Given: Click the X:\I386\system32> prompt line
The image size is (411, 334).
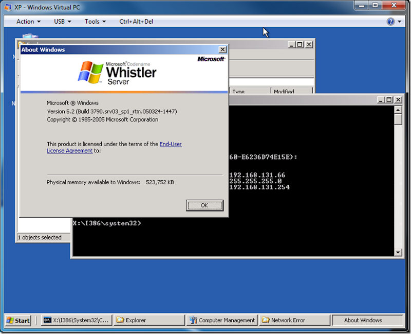Looking at the screenshot, I should 107,223.
